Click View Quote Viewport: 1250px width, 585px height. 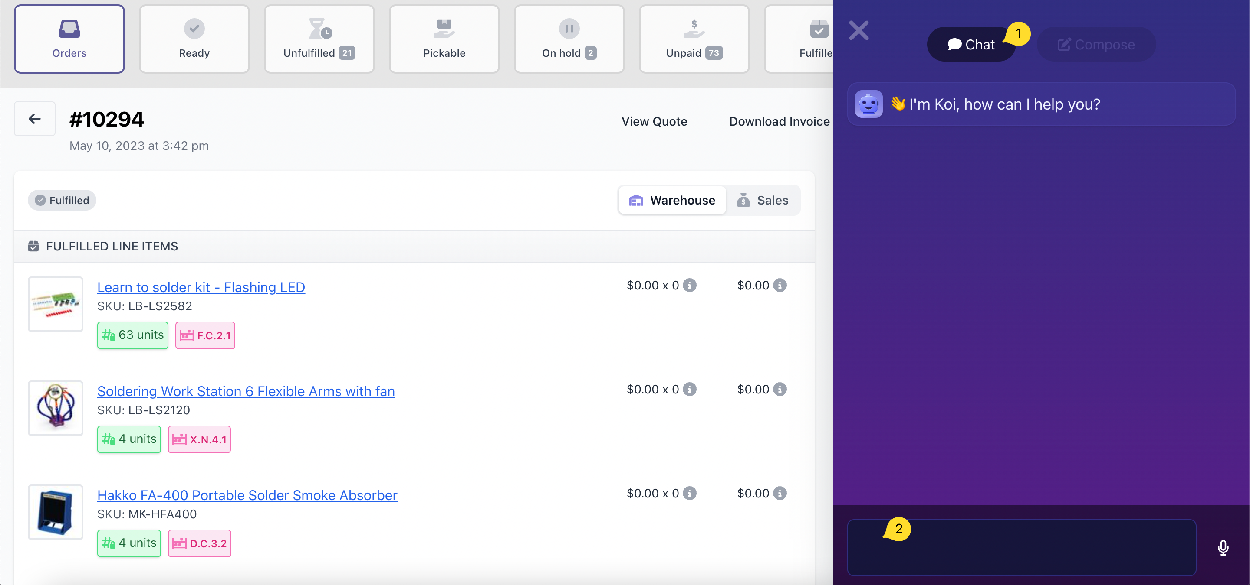654,122
